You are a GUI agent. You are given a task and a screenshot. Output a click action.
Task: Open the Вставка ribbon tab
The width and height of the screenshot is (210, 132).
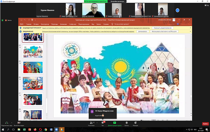[36, 24]
